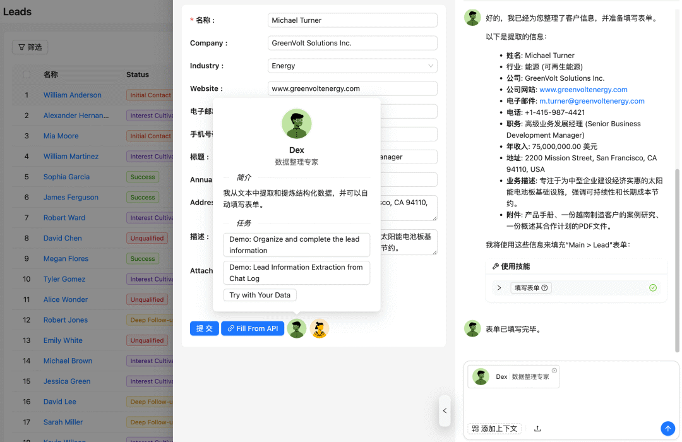This screenshot has width=682, height=442.
Task: Remove the Dex context chip from chat input
Action: pos(554,371)
